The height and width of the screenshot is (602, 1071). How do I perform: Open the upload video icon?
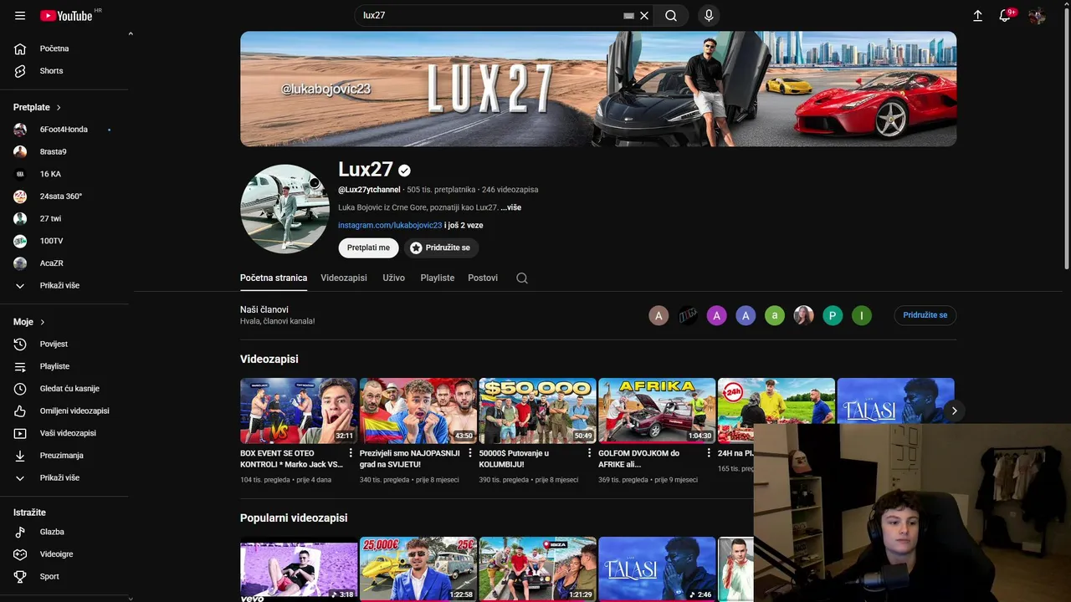[977, 15]
